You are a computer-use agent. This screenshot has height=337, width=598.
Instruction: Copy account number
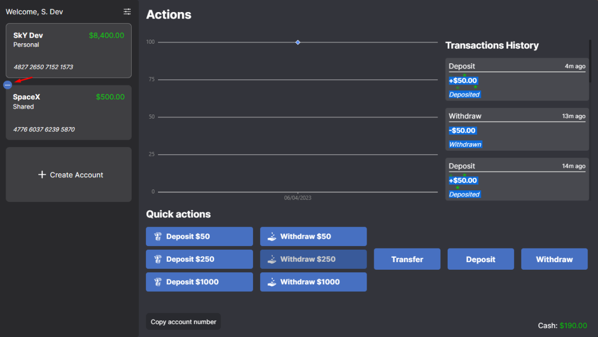coord(183,321)
